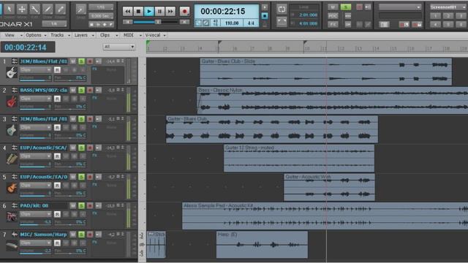468x263 pixels.
Task: Open the empty combo box in the Markers module
Action: (400, 7)
